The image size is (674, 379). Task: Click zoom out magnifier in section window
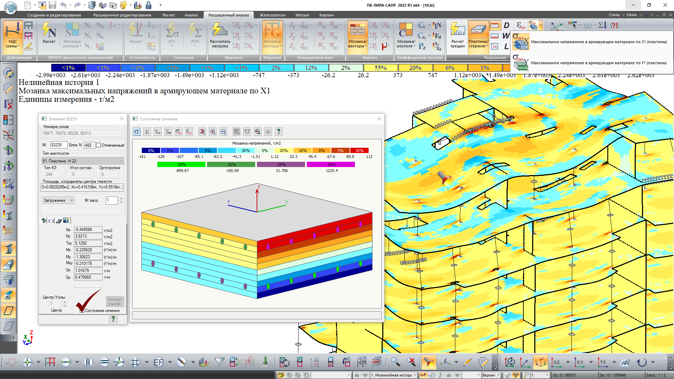coord(223,132)
